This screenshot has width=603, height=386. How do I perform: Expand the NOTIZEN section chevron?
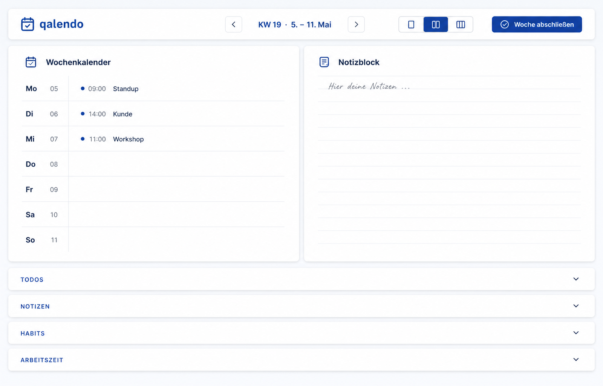(x=576, y=306)
